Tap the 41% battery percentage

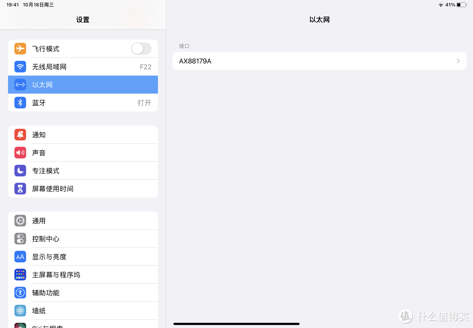point(450,5)
